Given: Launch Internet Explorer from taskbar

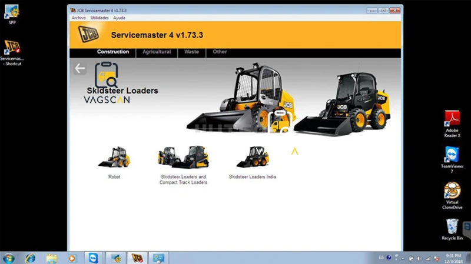Looking at the screenshot, I should coord(31,258).
